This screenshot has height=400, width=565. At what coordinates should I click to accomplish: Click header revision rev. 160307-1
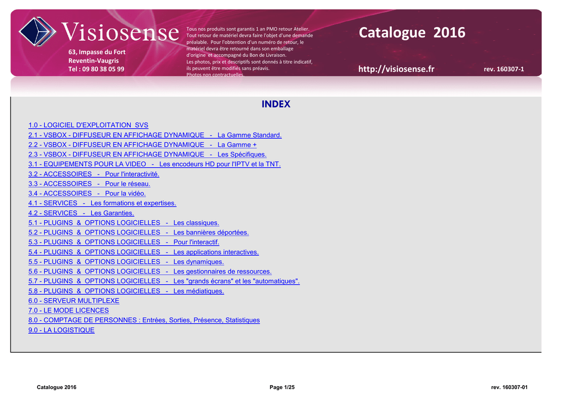pos(504,69)
